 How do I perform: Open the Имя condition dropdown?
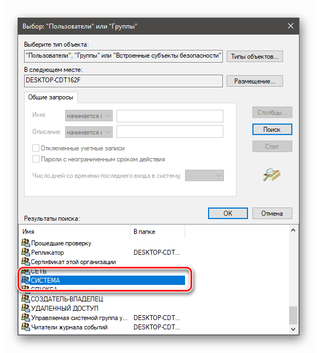tap(89, 116)
